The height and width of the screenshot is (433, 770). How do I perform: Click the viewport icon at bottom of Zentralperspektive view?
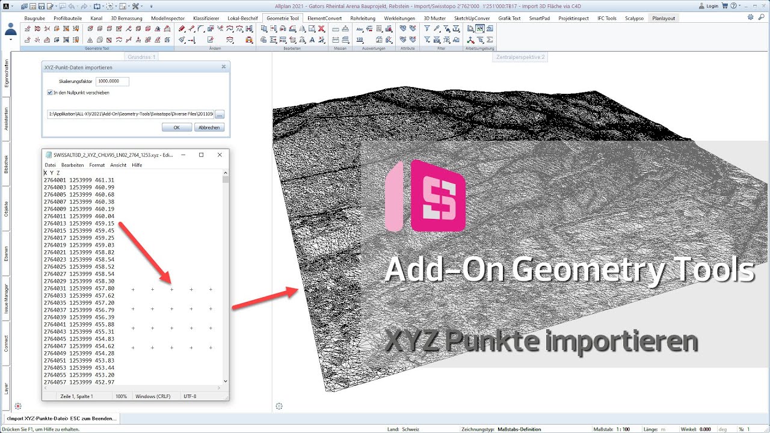click(x=279, y=407)
